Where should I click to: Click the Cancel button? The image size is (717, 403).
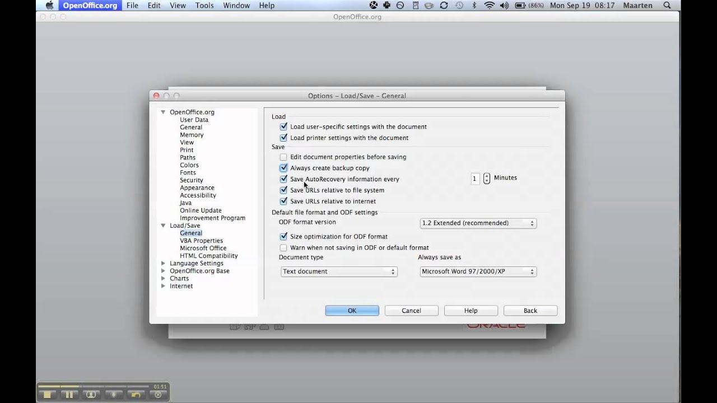coord(411,311)
